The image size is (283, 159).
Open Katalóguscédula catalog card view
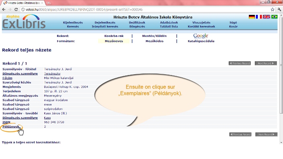point(201,41)
